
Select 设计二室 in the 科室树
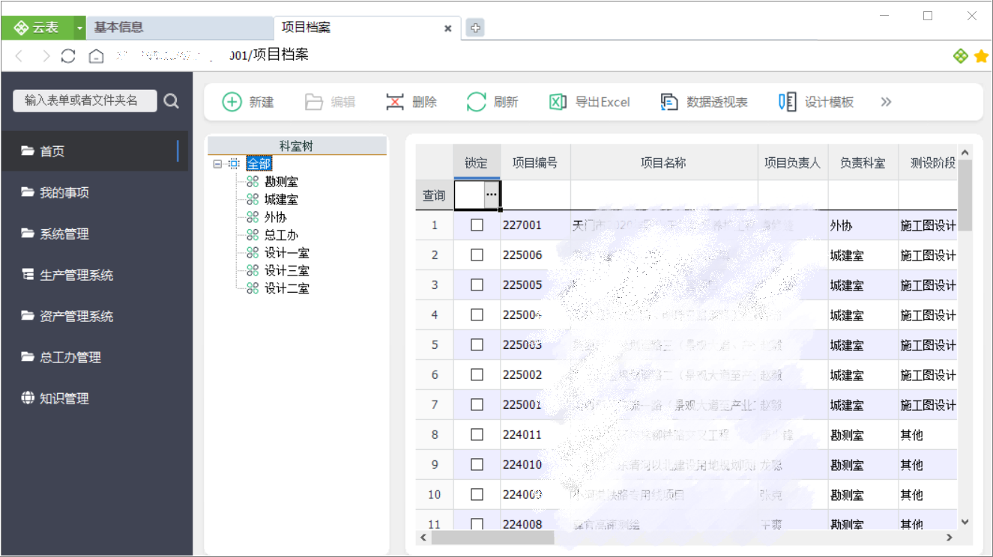(286, 288)
